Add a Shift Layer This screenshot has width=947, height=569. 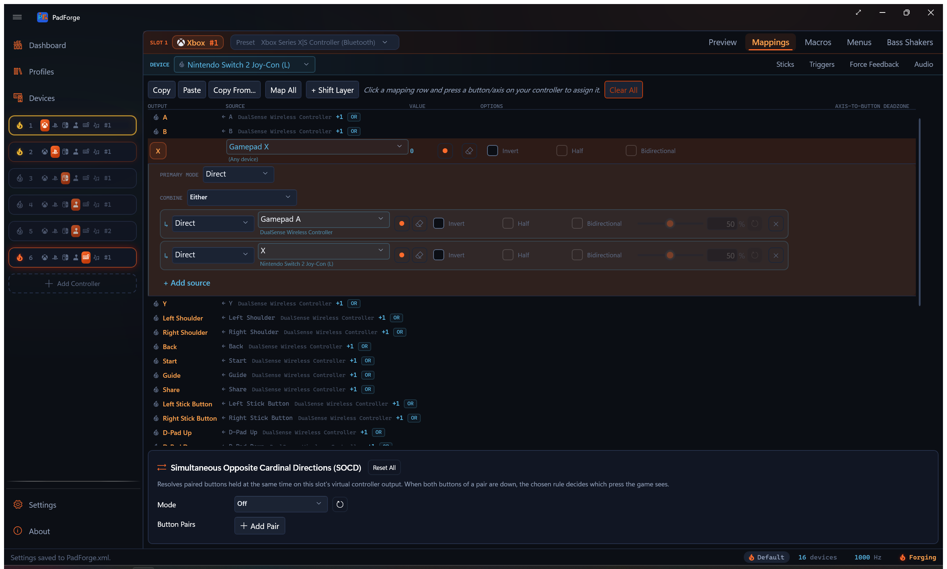332,90
